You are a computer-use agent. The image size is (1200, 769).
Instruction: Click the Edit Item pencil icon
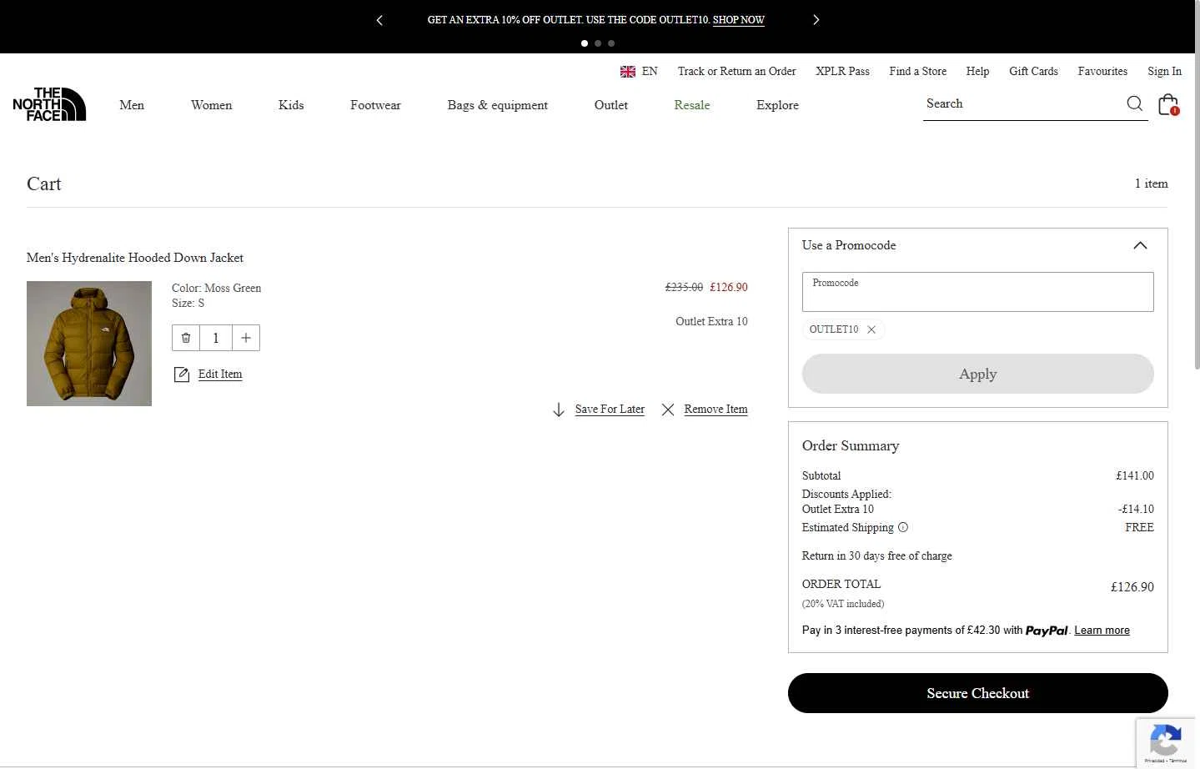181,374
